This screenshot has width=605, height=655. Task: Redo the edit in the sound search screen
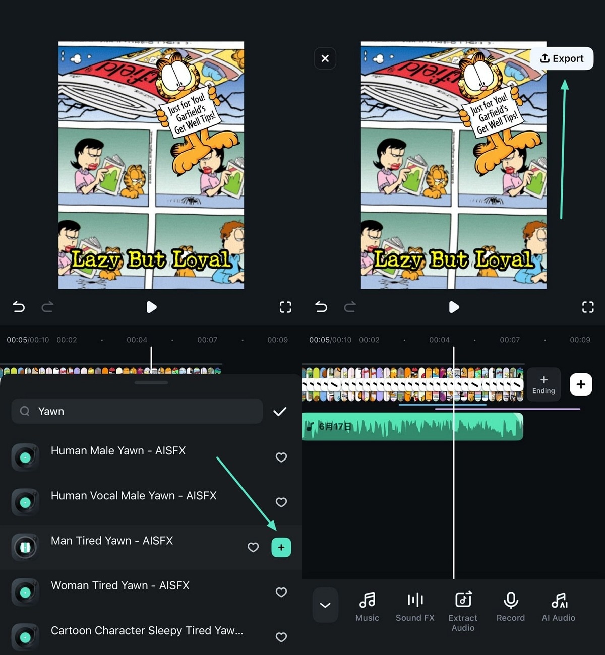(x=47, y=307)
